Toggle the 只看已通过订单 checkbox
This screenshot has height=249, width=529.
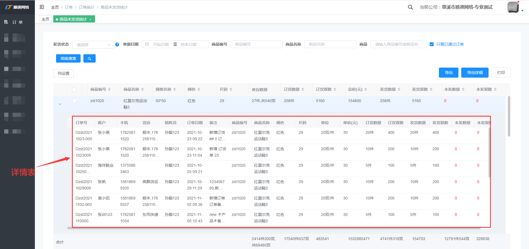(x=432, y=44)
